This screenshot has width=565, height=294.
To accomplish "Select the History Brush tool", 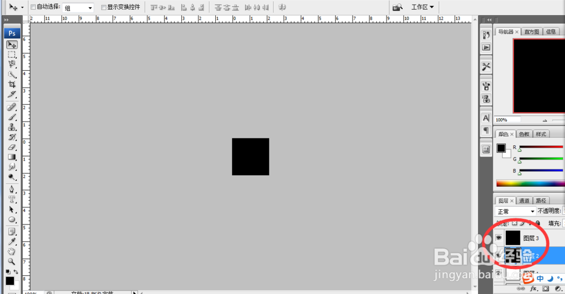I will 12,137.
